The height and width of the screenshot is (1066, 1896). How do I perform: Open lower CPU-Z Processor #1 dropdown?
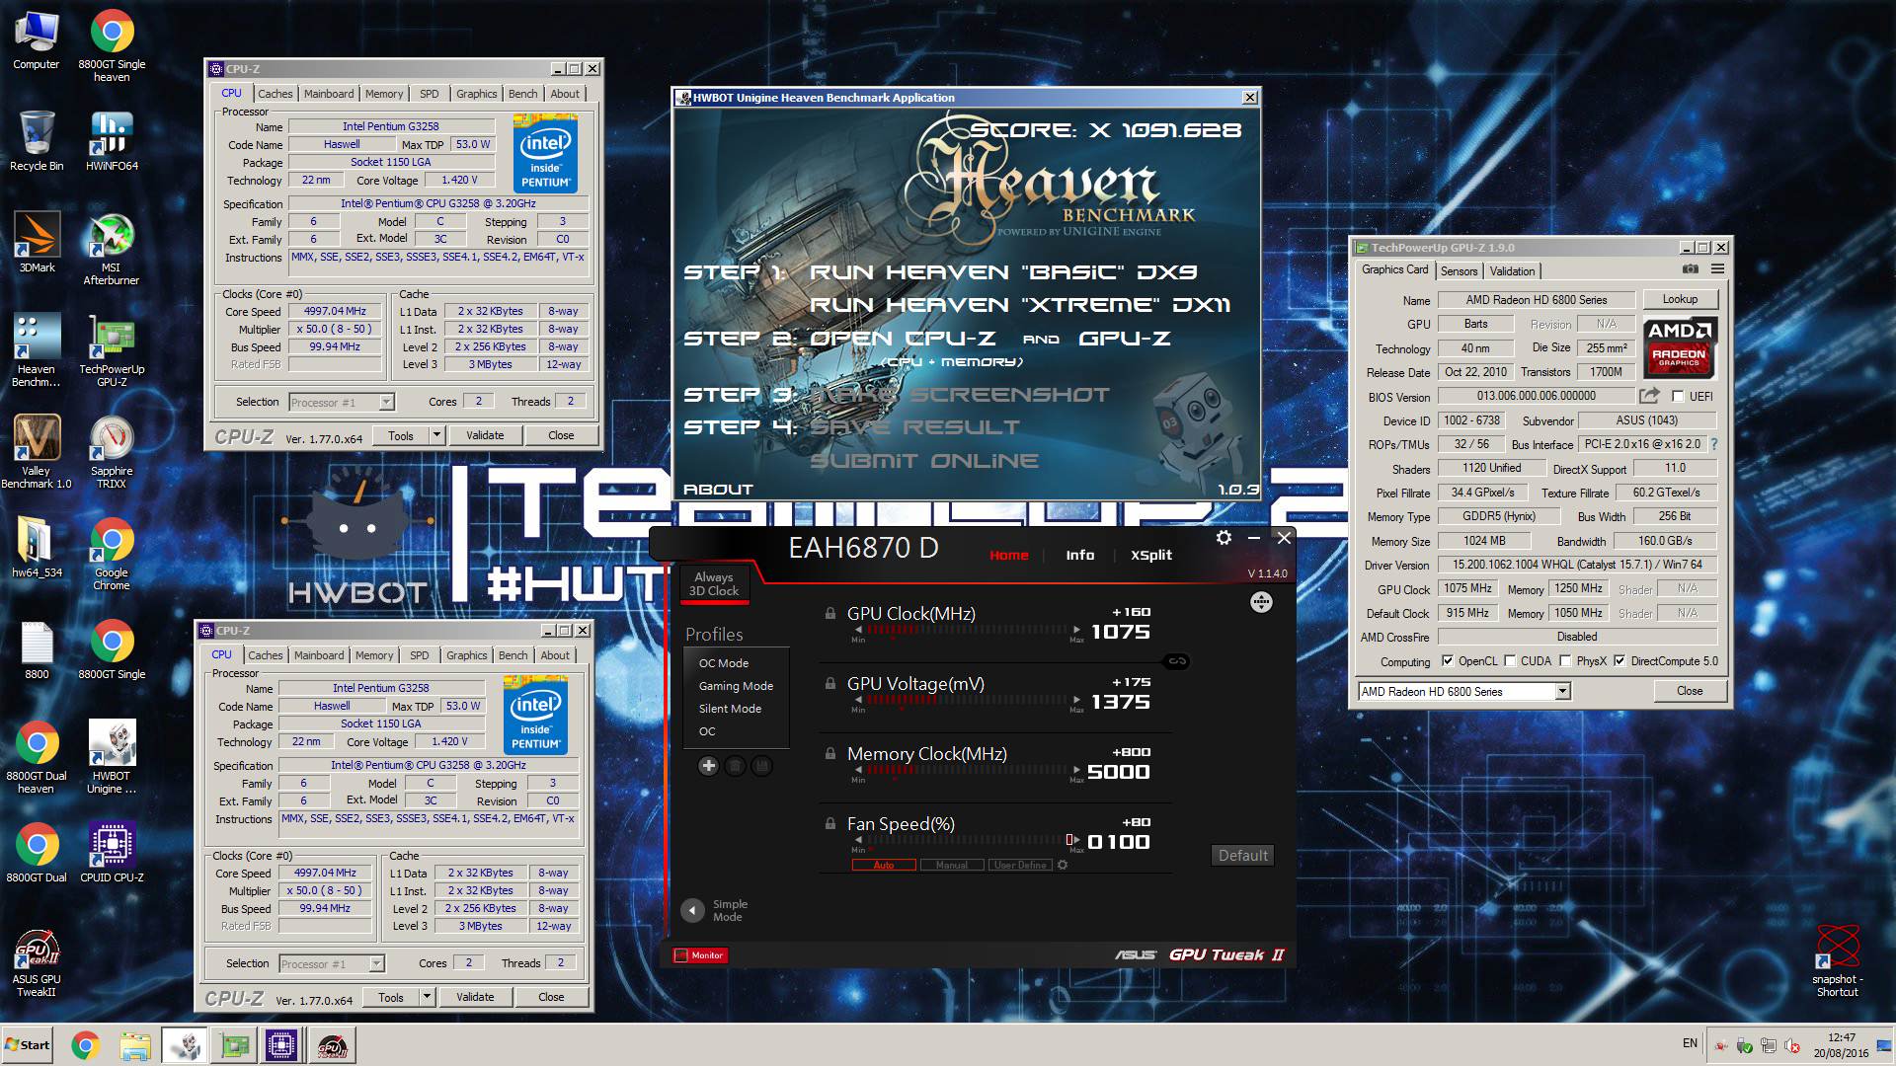pos(376,963)
